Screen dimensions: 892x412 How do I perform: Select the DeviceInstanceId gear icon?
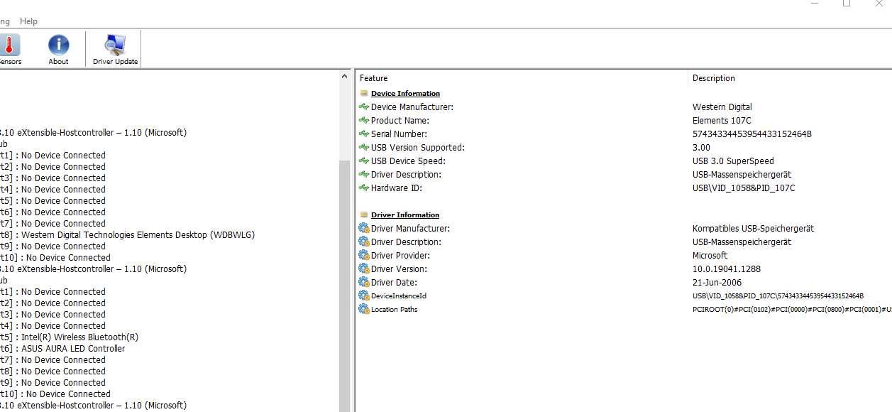tap(364, 296)
